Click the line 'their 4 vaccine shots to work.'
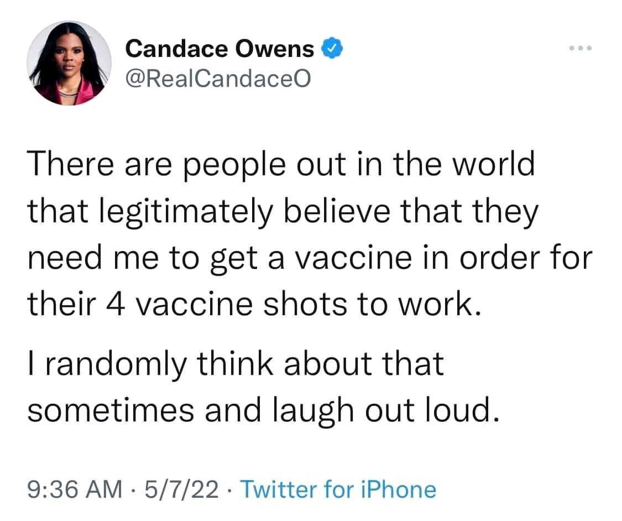 click(x=254, y=304)
